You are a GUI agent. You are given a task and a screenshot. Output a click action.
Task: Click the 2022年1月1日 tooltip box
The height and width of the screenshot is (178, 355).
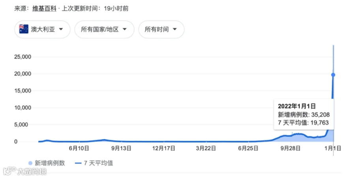point(304,114)
